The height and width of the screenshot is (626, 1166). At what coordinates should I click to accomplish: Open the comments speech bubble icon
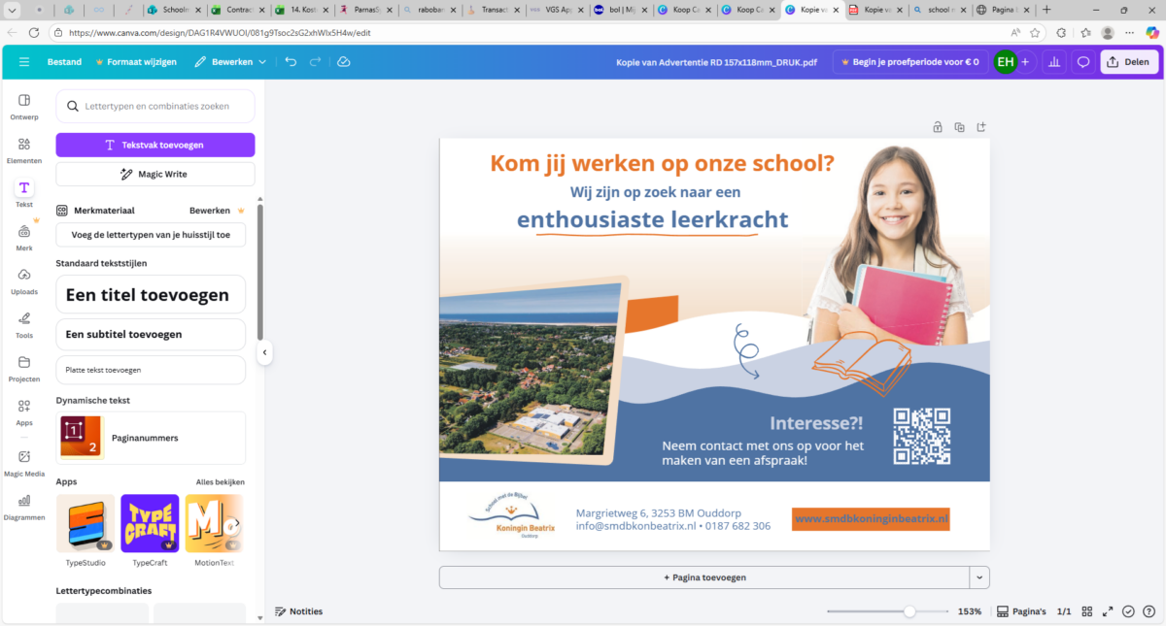pos(1082,62)
